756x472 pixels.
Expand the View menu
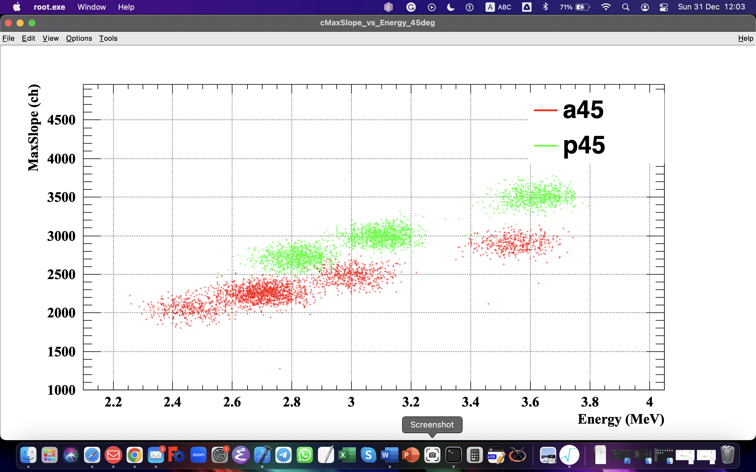[x=50, y=38]
